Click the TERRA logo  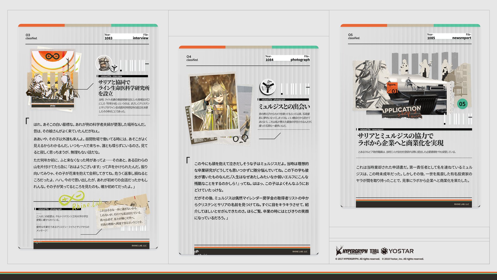coord(374,251)
